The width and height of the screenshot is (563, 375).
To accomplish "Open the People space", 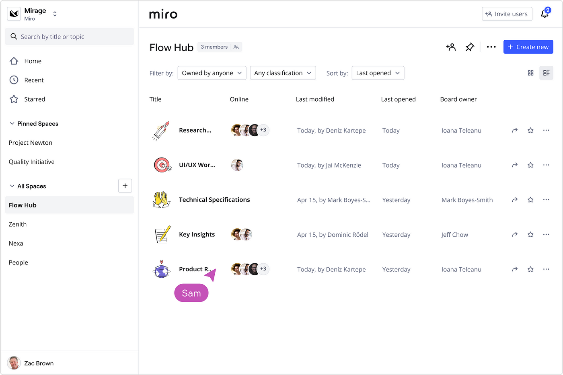I will (18, 262).
